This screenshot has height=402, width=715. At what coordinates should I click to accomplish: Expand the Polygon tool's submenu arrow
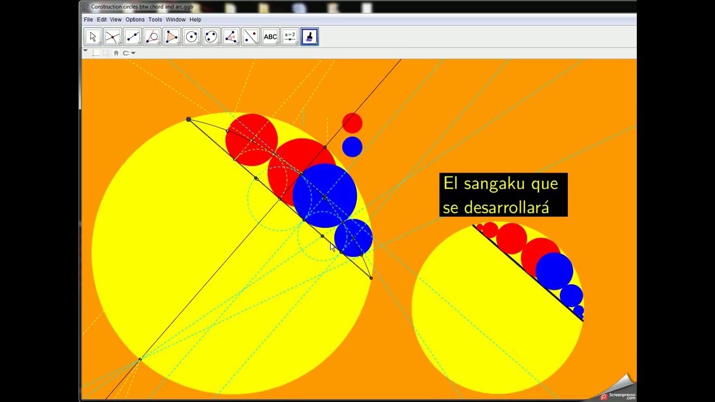point(179,44)
